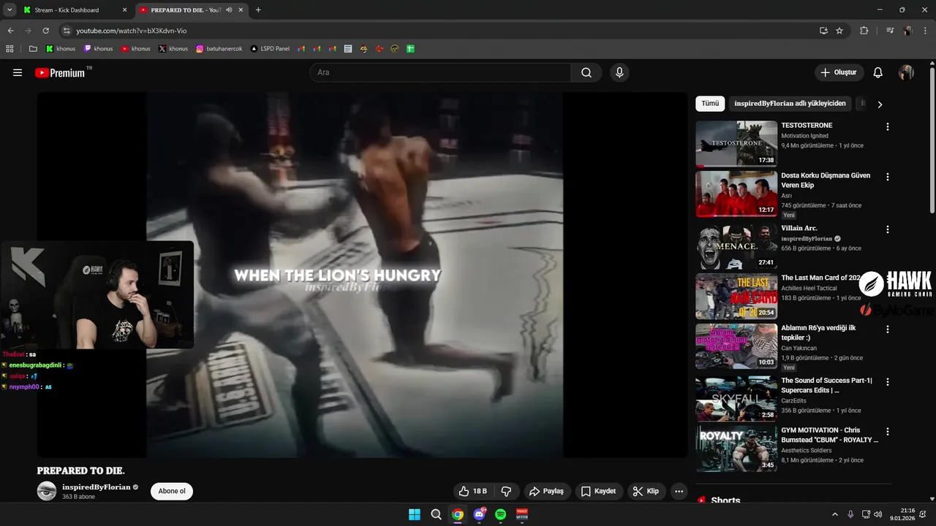This screenshot has width=936, height=526.
Task: Open the YouTube guide hamburger menu
Action: click(18, 72)
